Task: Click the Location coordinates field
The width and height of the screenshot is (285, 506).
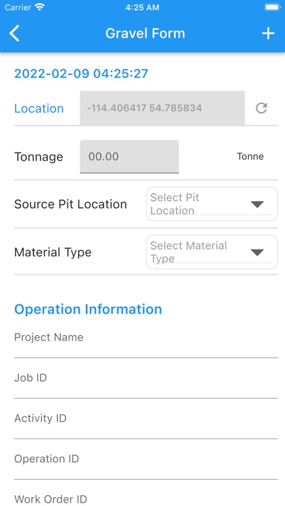Action: pos(162,108)
